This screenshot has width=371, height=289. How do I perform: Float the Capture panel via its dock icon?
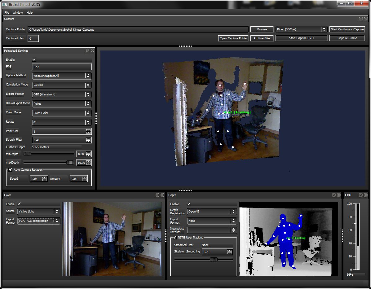click(361, 19)
